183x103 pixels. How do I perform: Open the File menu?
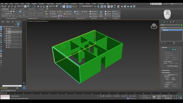point(2,4)
